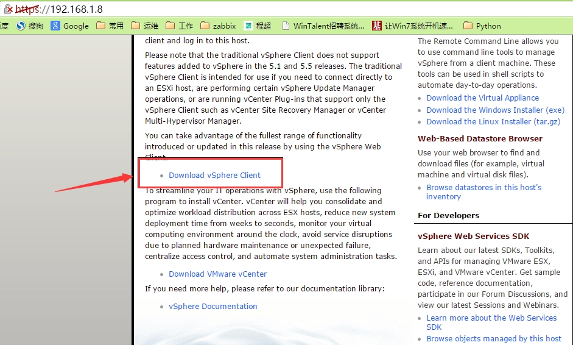Click the Web-Based Datastore Browser heading
This screenshot has width=573, height=345.
[x=480, y=138]
